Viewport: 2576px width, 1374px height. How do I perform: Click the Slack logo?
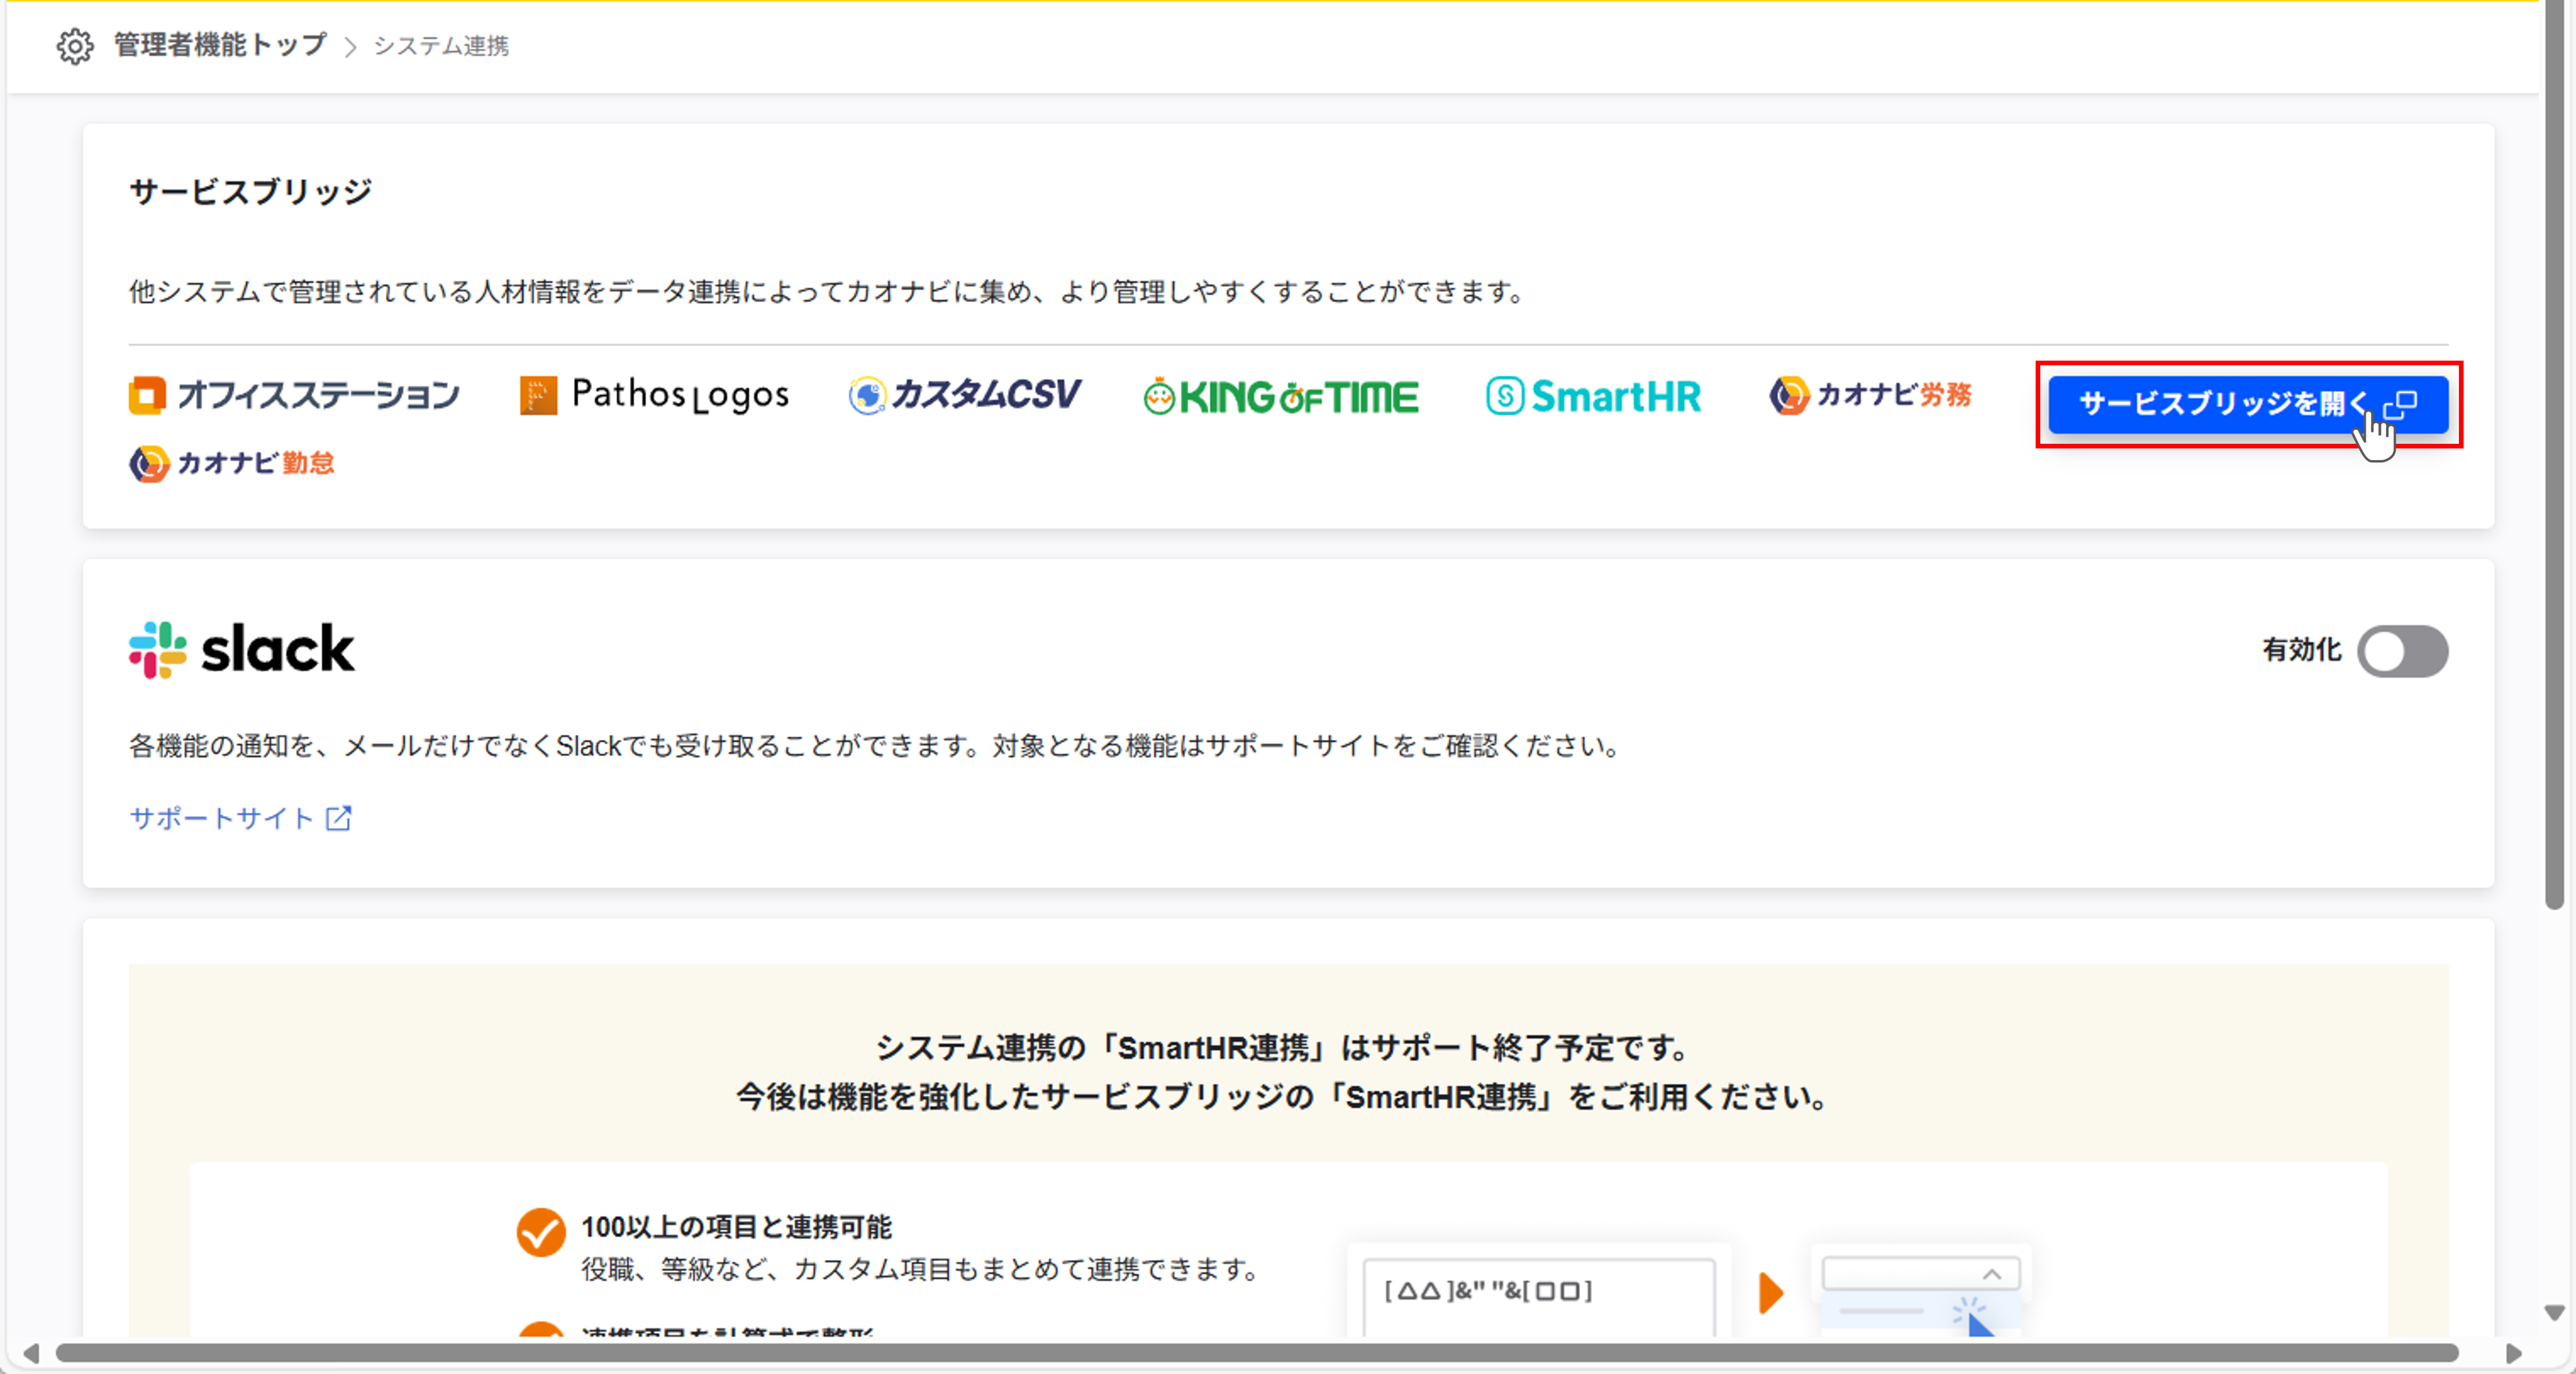[x=241, y=649]
